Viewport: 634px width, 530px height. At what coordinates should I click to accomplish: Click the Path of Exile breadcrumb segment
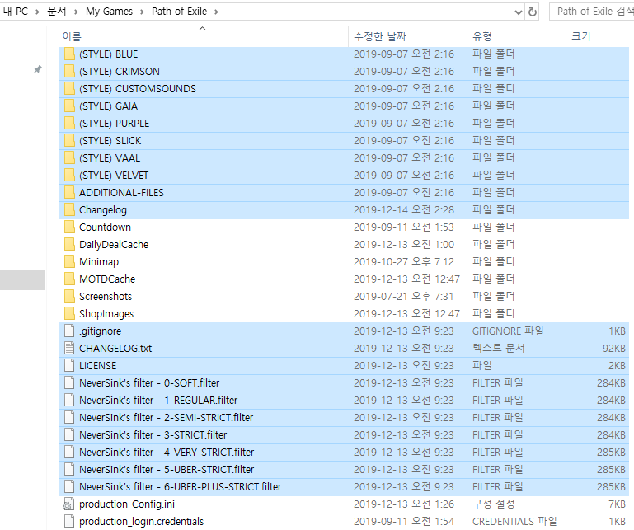pyautogui.click(x=179, y=12)
